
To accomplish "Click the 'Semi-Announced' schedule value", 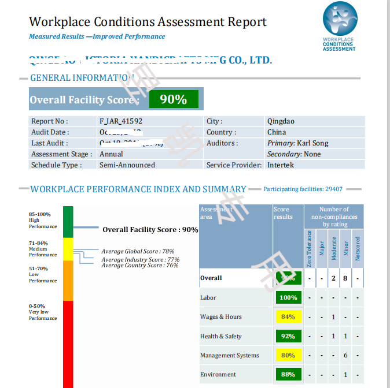I will tap(127, 165).
